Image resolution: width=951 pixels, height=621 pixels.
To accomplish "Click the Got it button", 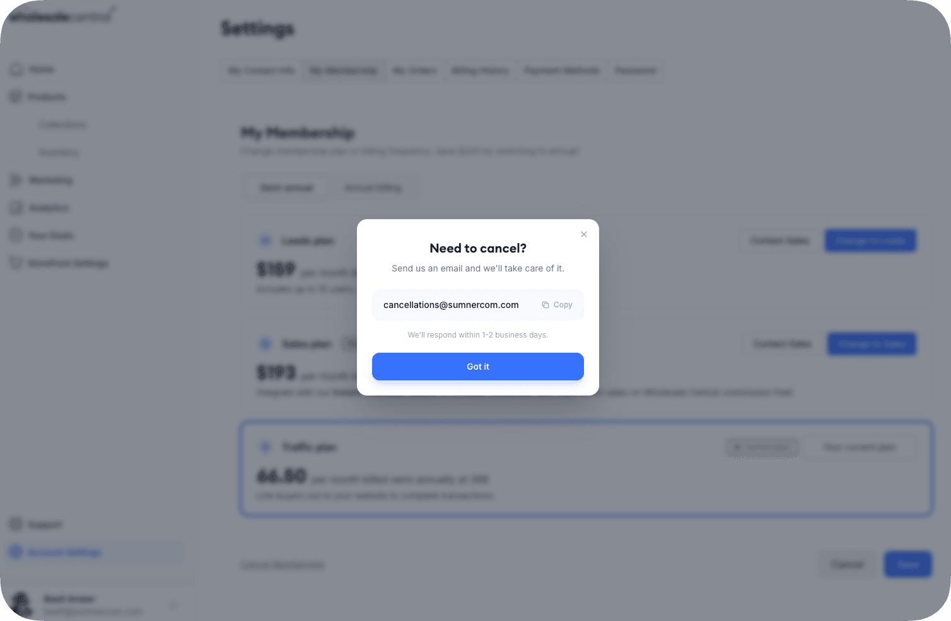I will [477, 367].
